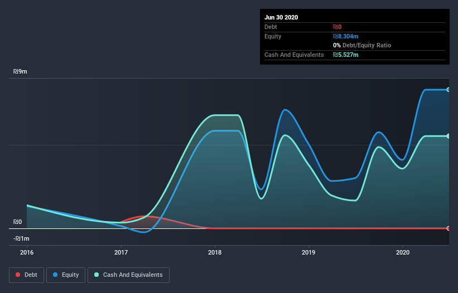Click the blue Equity legend dot

point(55,275)
